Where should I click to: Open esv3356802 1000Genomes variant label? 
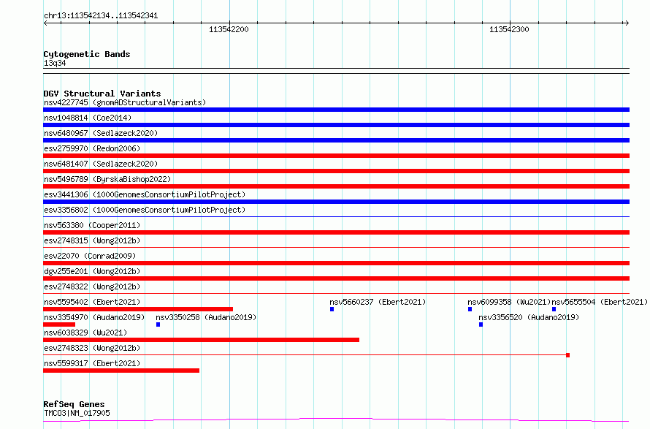point(145,210)
